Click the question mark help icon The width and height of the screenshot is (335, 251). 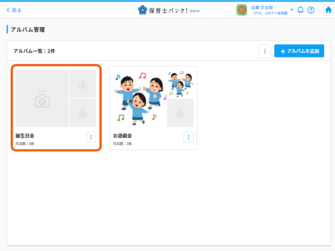coord(311,10)
